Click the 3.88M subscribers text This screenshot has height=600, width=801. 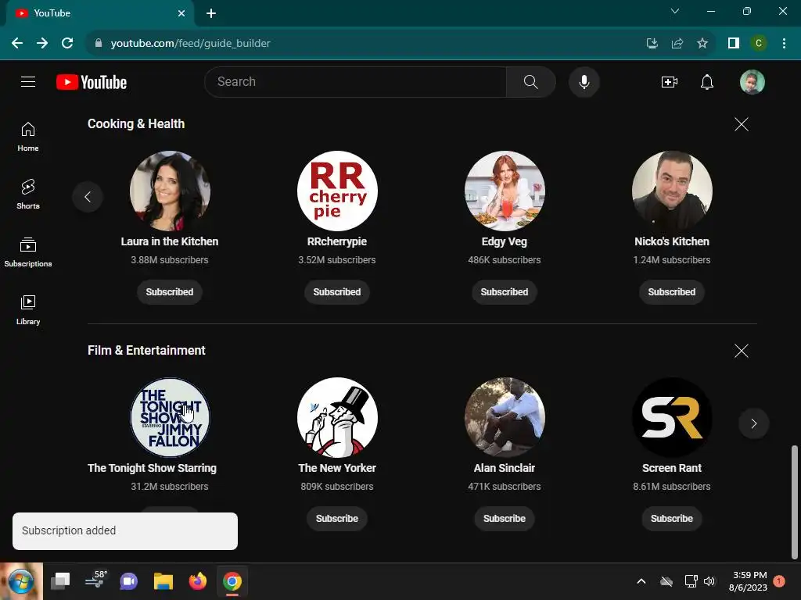point(170,259)
